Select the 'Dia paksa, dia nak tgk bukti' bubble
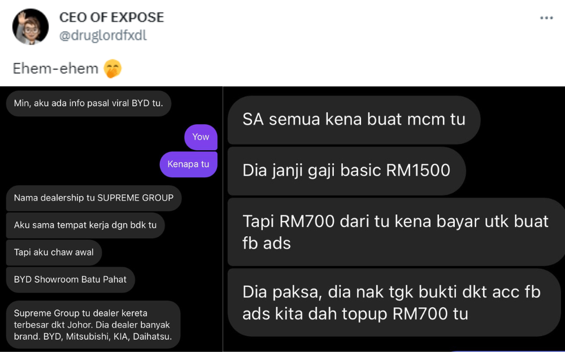 pos(394,303)
